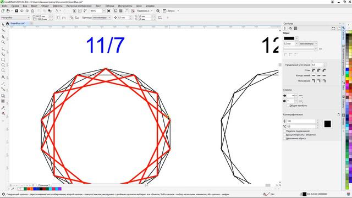The width and height of the screenshot is (352, 198).
Task: Select the GreenBlue.cdr document tab
Action: pos(17,23)
